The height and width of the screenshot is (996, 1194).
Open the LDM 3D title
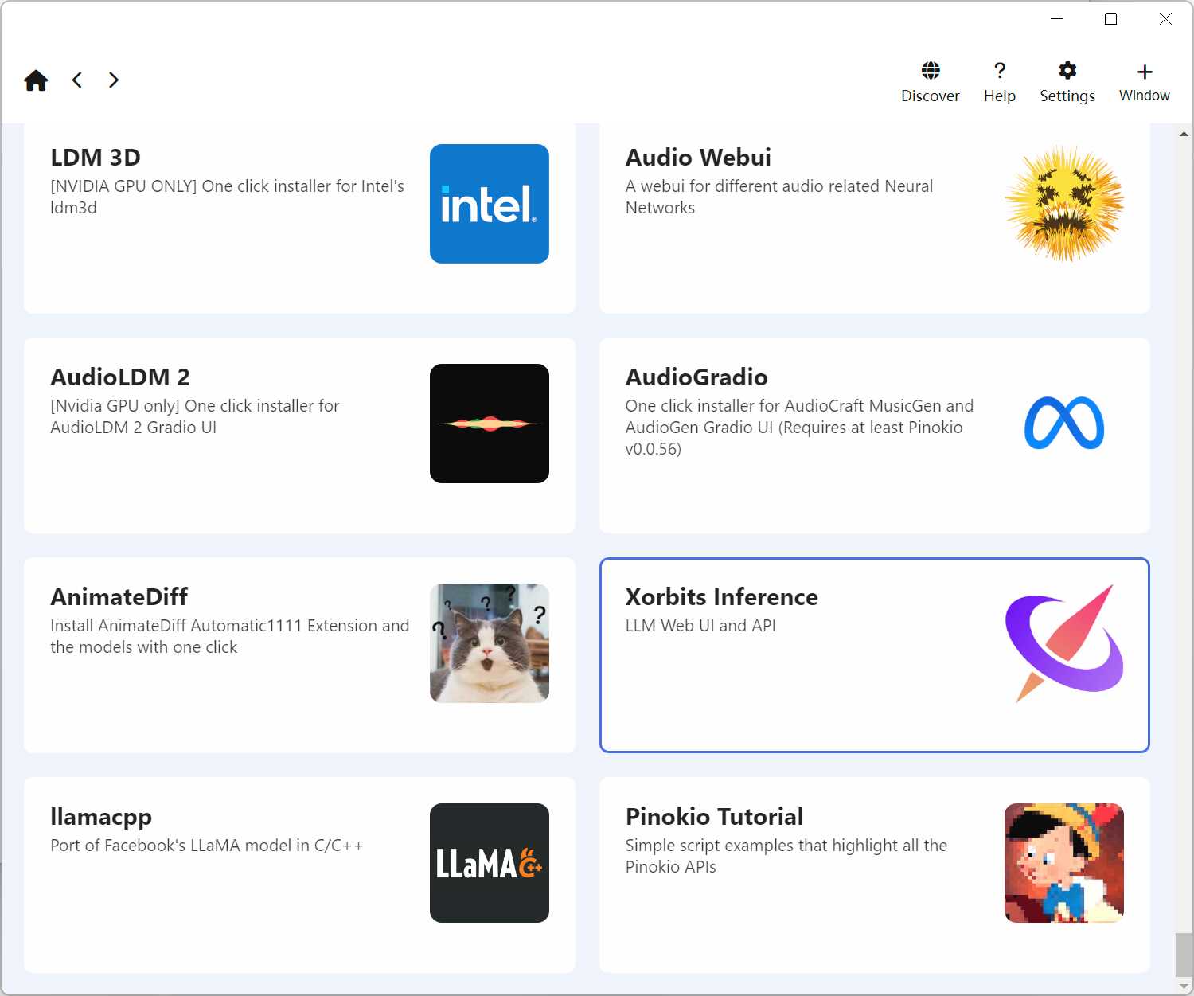click(x=96, y=158)
